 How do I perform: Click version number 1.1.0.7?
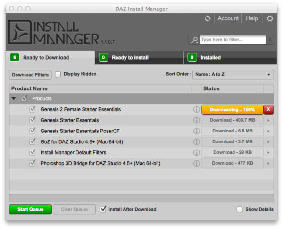108,42
